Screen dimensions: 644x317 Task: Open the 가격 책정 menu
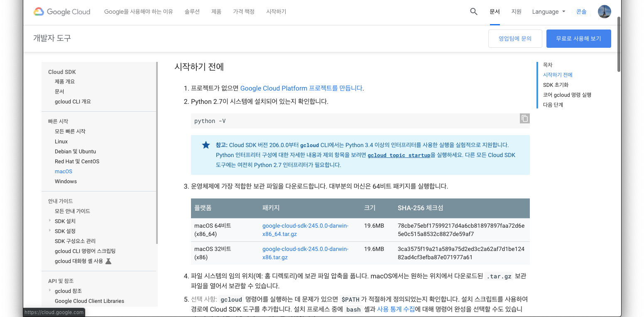coord(244,12)
